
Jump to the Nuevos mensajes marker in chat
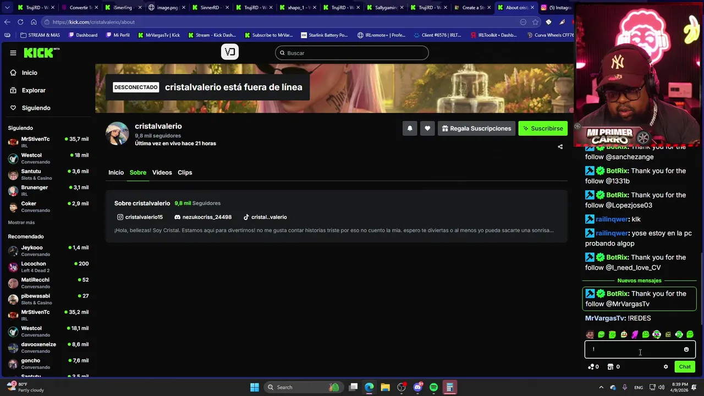639,280
